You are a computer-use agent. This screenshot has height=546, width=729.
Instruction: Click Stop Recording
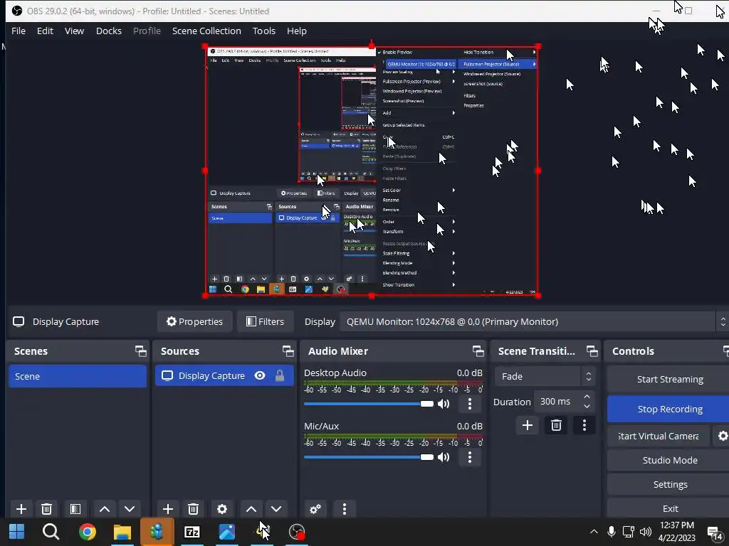(669, 409)
